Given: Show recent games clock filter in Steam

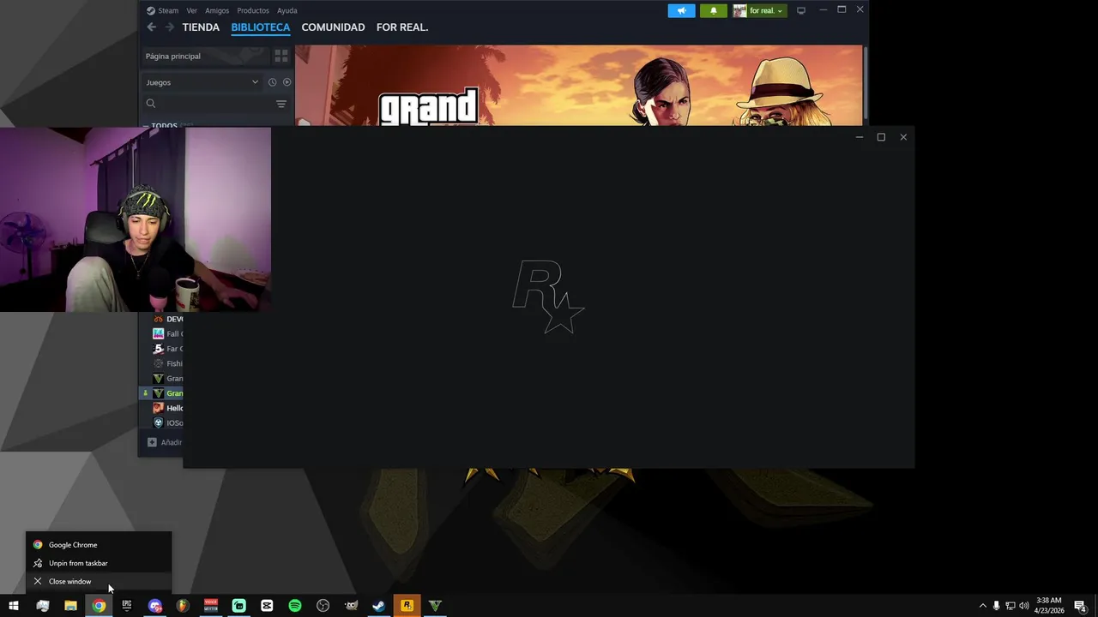Looking at the screenshot, I should pyautogui.click(x=272, y=82).
